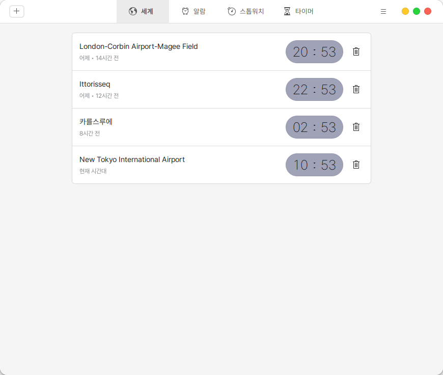Screen dimensions: 443x375
Task: Click the 20:53 time badge
Action: pos(314,51)
